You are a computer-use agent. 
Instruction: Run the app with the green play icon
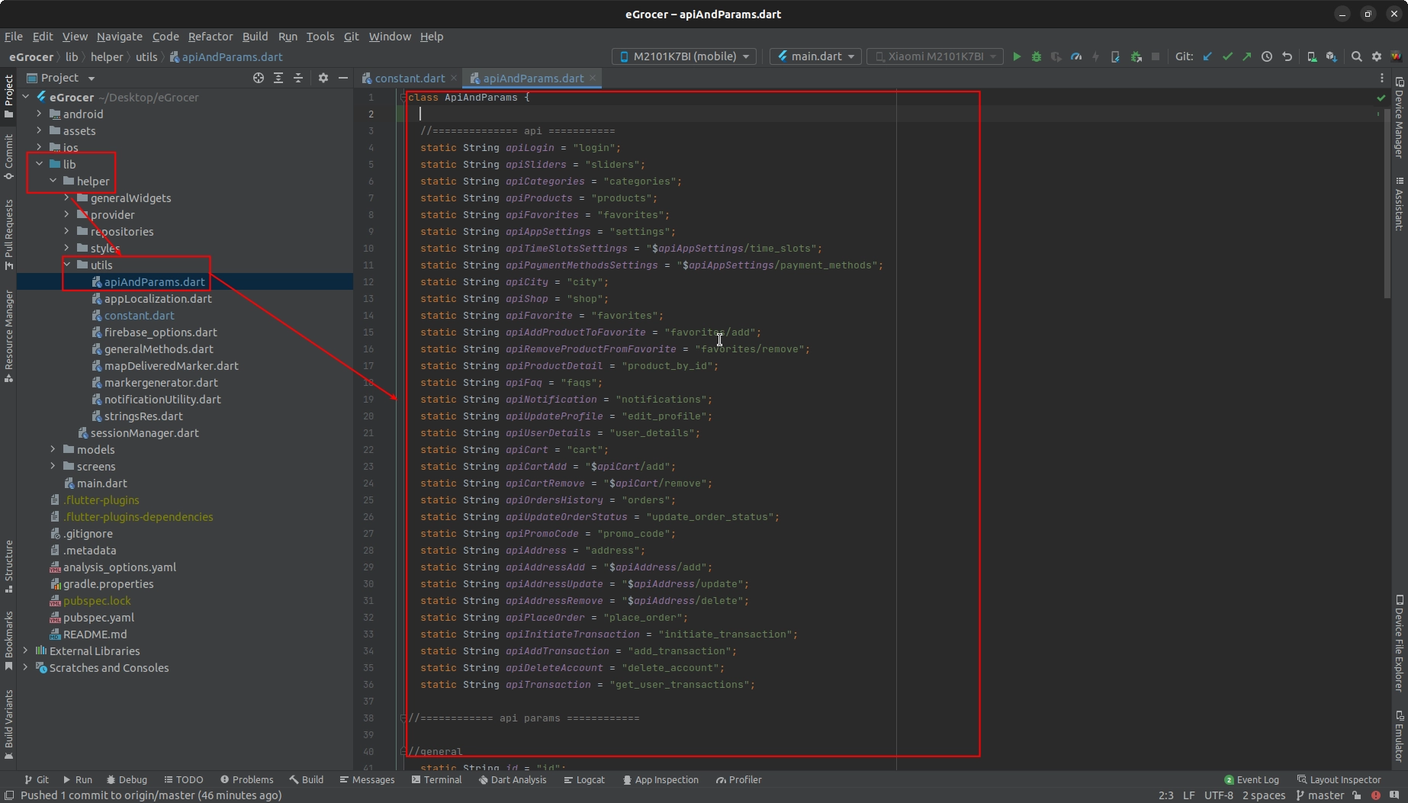(x=1016, y=56)
